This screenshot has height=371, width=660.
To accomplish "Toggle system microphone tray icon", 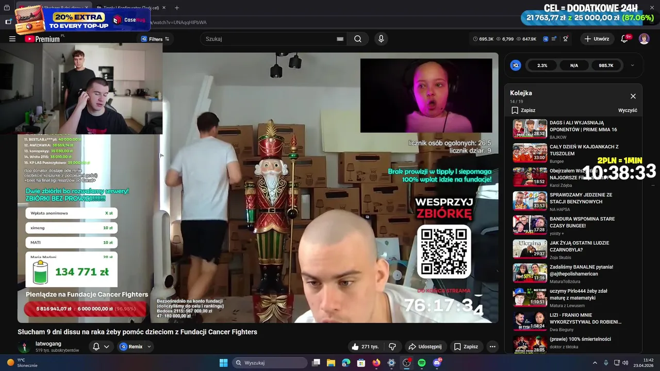I will (606, 363).
